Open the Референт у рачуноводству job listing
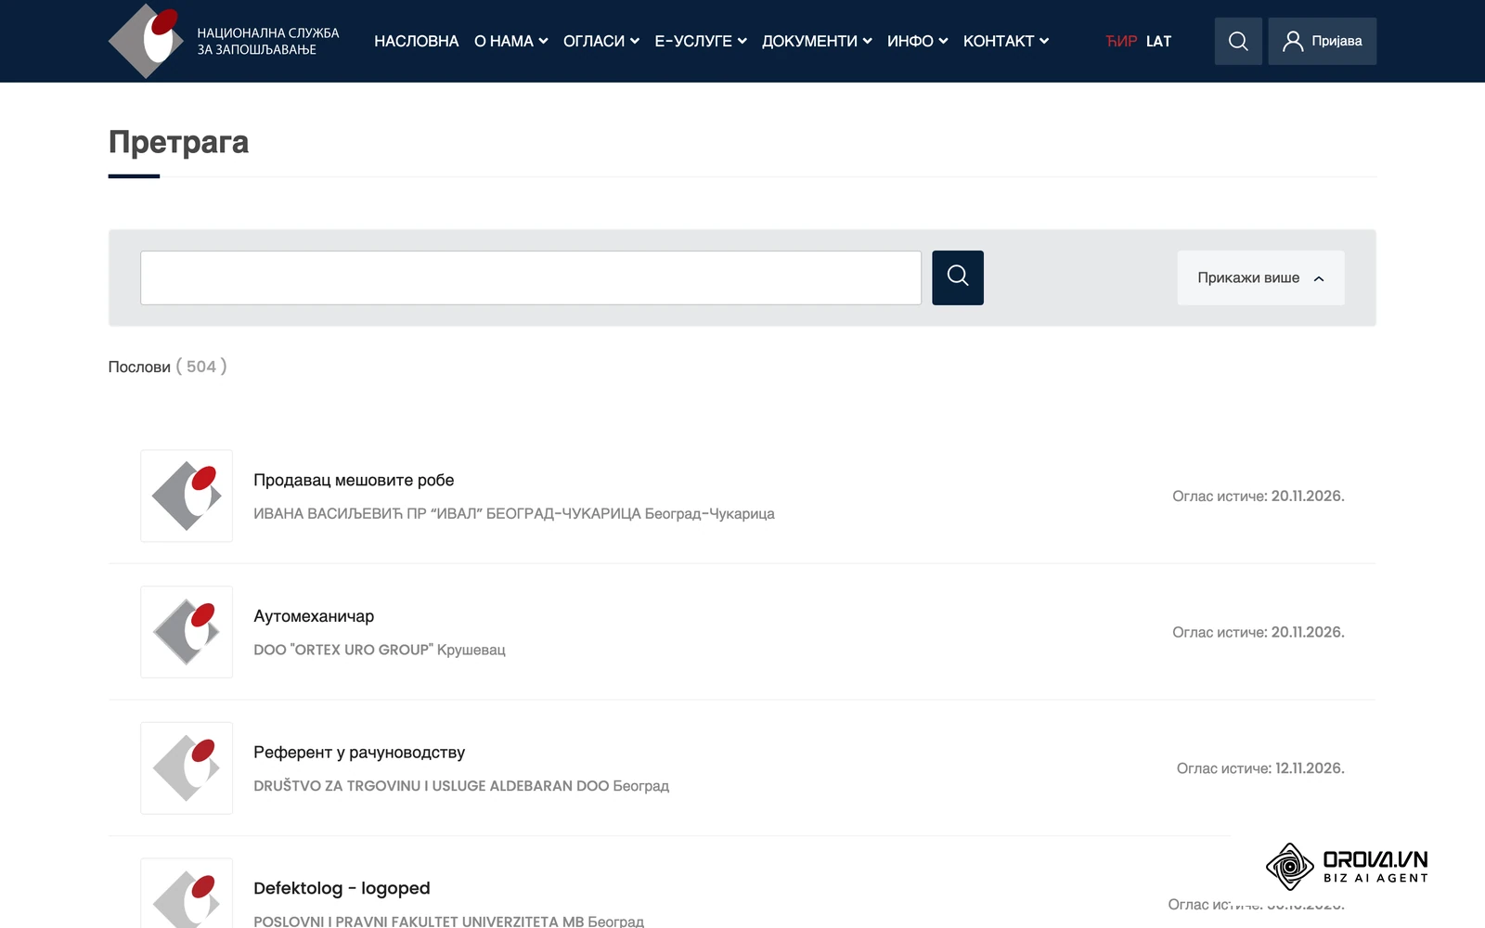 click(x=359, y=753)
